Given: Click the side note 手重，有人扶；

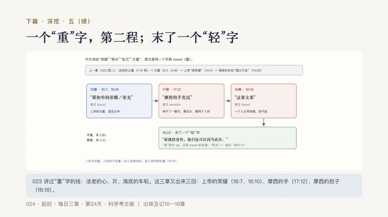Looking at the screenshot, I should point(97,135).
